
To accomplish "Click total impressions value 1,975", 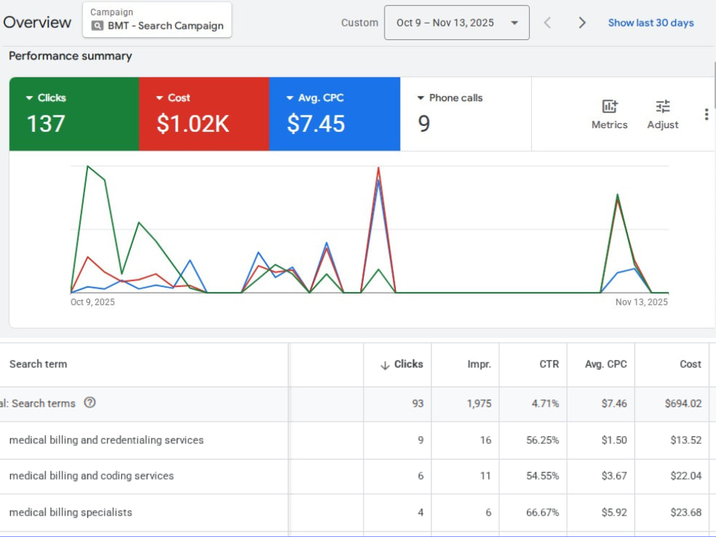I will pyautogui.click(x=479, y=403).
